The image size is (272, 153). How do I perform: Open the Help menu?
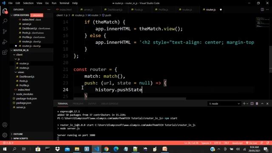pyautogui.click(x=75, y=3)
